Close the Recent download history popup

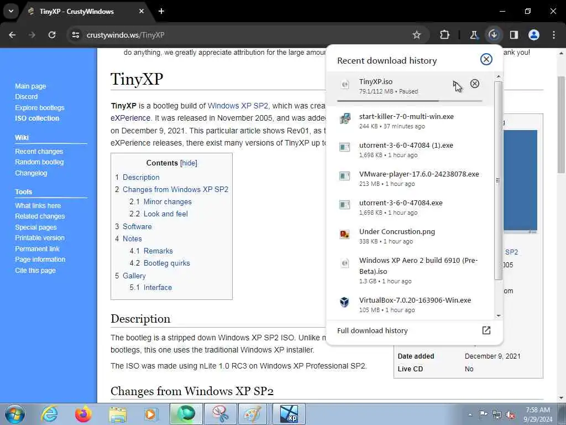(486, 59)
